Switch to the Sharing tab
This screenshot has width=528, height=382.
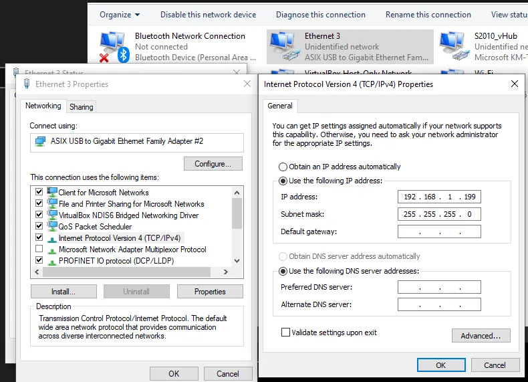tap(82, 107)
